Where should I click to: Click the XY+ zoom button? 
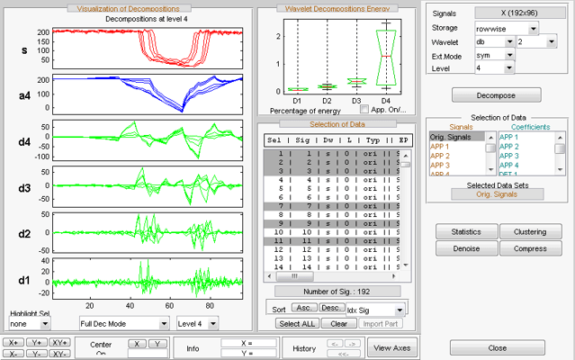click(x=59, y=342)
